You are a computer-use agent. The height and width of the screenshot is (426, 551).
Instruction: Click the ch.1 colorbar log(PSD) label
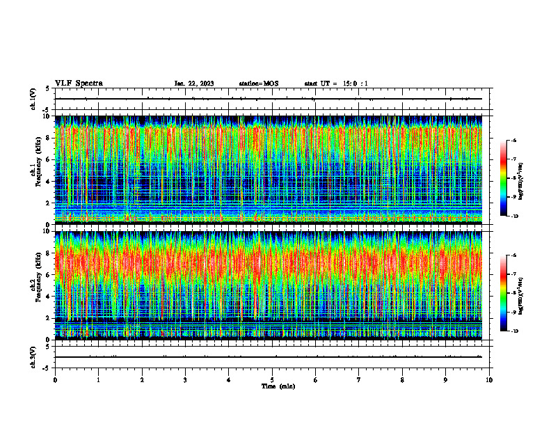[x=521, y=182]
